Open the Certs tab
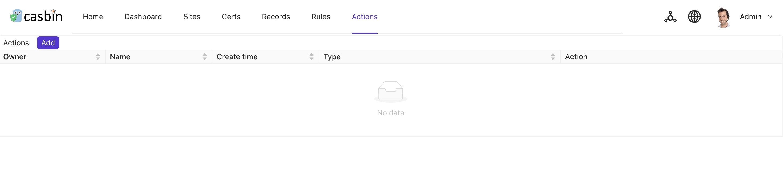Viewport: 783px width, 173px height. 231,17
